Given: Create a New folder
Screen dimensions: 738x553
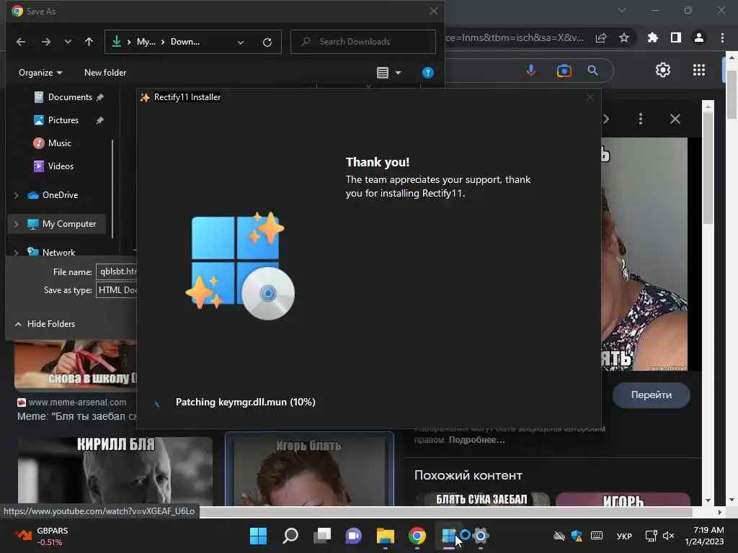Looking at the screenshot, I should point(105,73).
